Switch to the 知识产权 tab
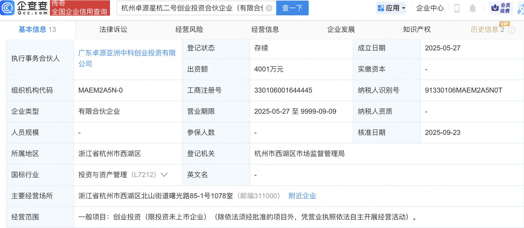524x228 pixels. pyautogui.click(x=417, y=30)
